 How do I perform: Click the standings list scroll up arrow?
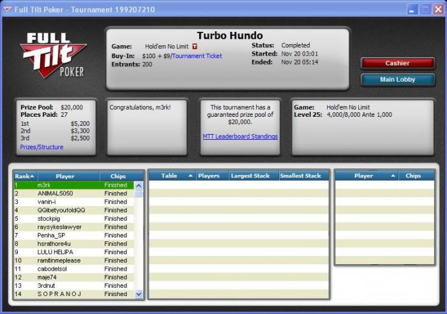click(139, 186)
